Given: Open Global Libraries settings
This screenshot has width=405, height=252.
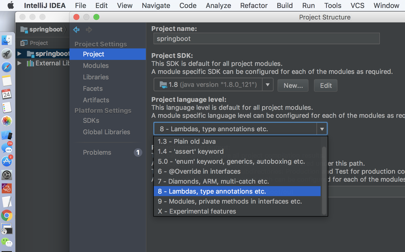Looking at the screenshot, I should click(107, 132).
